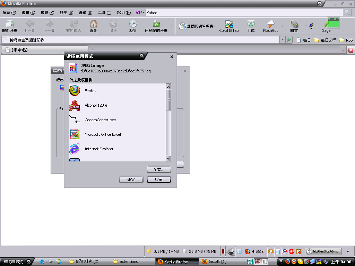Open the Yahoo search engine dropdown

140,12
